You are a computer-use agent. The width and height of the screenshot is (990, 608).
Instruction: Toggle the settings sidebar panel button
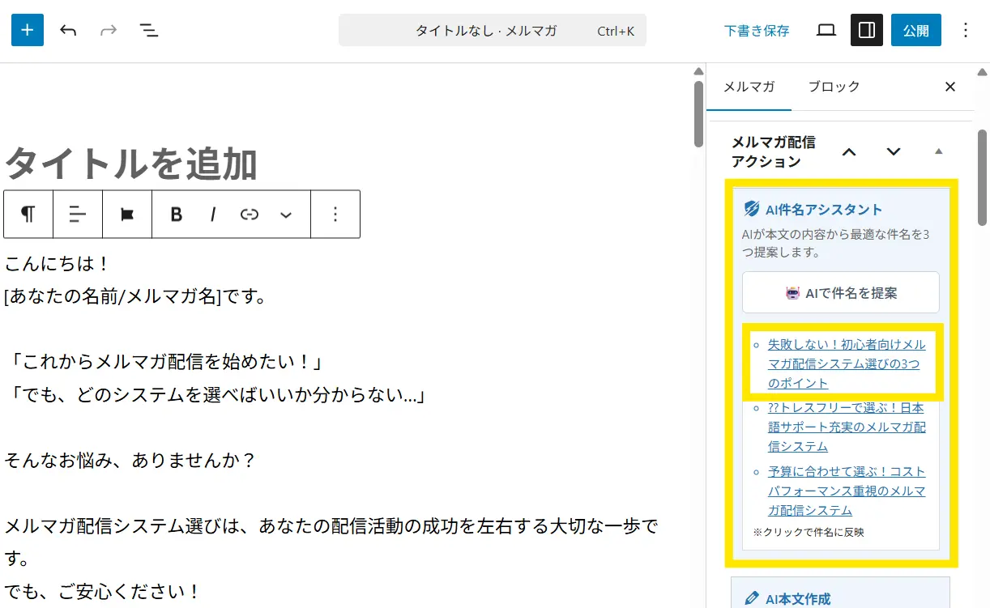pos(866,30)
